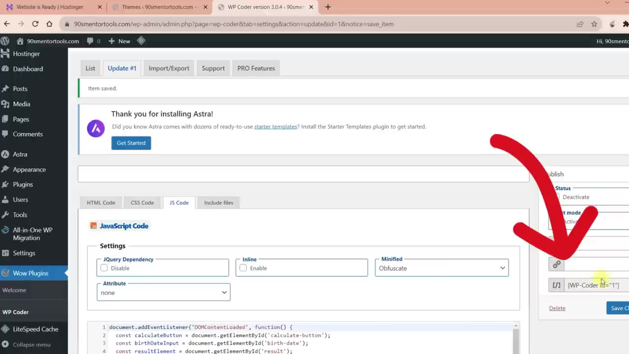Open Tools in the sidebar
The height and width of the screenshot is (354, 629).
(x=20, y=215)
